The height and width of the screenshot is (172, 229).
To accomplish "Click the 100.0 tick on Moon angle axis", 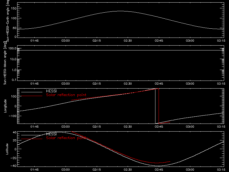I will click(x=12, y=48).
